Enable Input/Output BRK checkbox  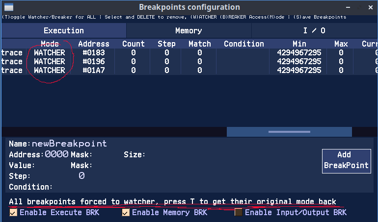[x=239, y=212]
